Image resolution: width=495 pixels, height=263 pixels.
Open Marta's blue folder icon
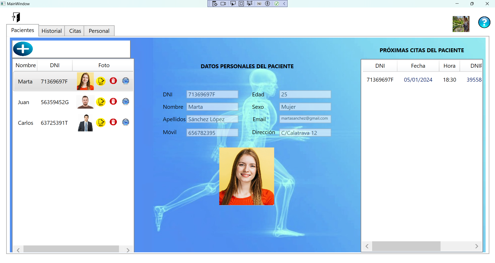126,81
